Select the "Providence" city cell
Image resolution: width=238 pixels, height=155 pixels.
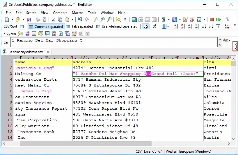tap(217, 74)
